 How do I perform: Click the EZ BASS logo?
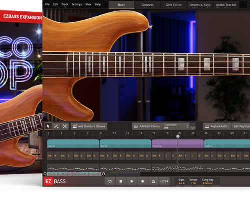pos(55,181)
